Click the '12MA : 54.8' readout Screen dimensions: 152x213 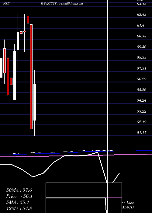click(x=19, y=208)
